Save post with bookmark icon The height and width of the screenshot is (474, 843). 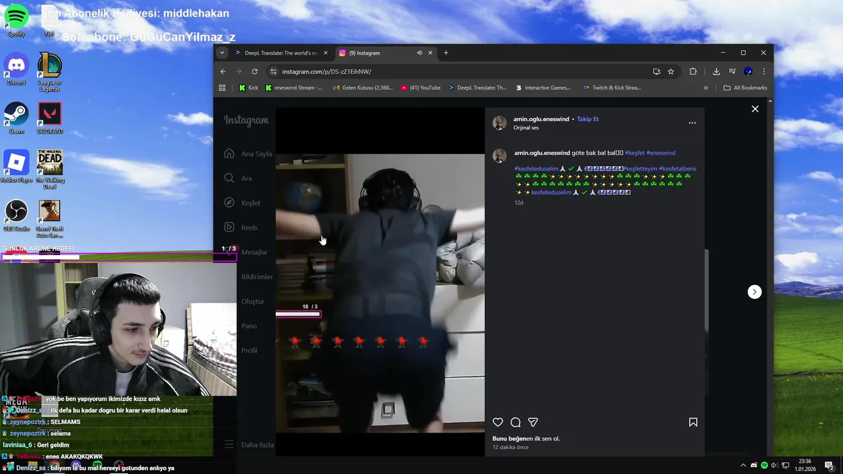(693, 423)
